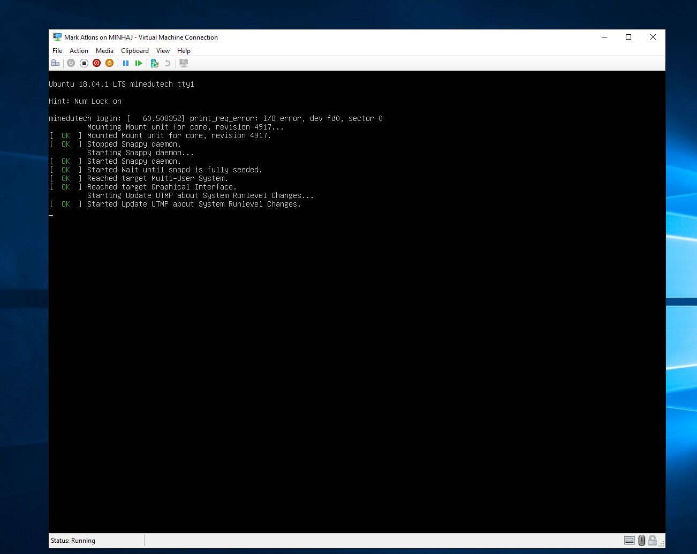Click the Enhanced Session toolbar icon
Viewport: 697px width, 554px height.
click(184, 63)
